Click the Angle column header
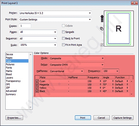 (109, 77)
